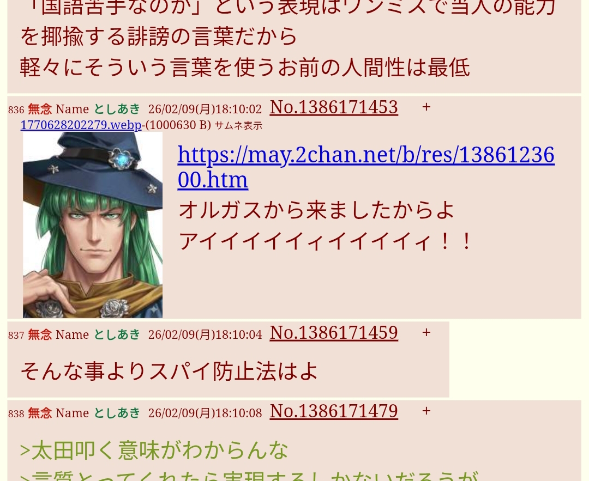Image resolution: width=589 pixels, height=481 pixels.
Task: Follow the may.2chan.net thread URL
Action: (366, 167)
